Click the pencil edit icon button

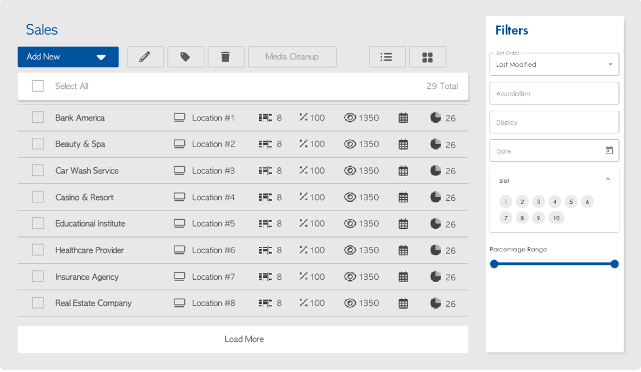[146, 57]
